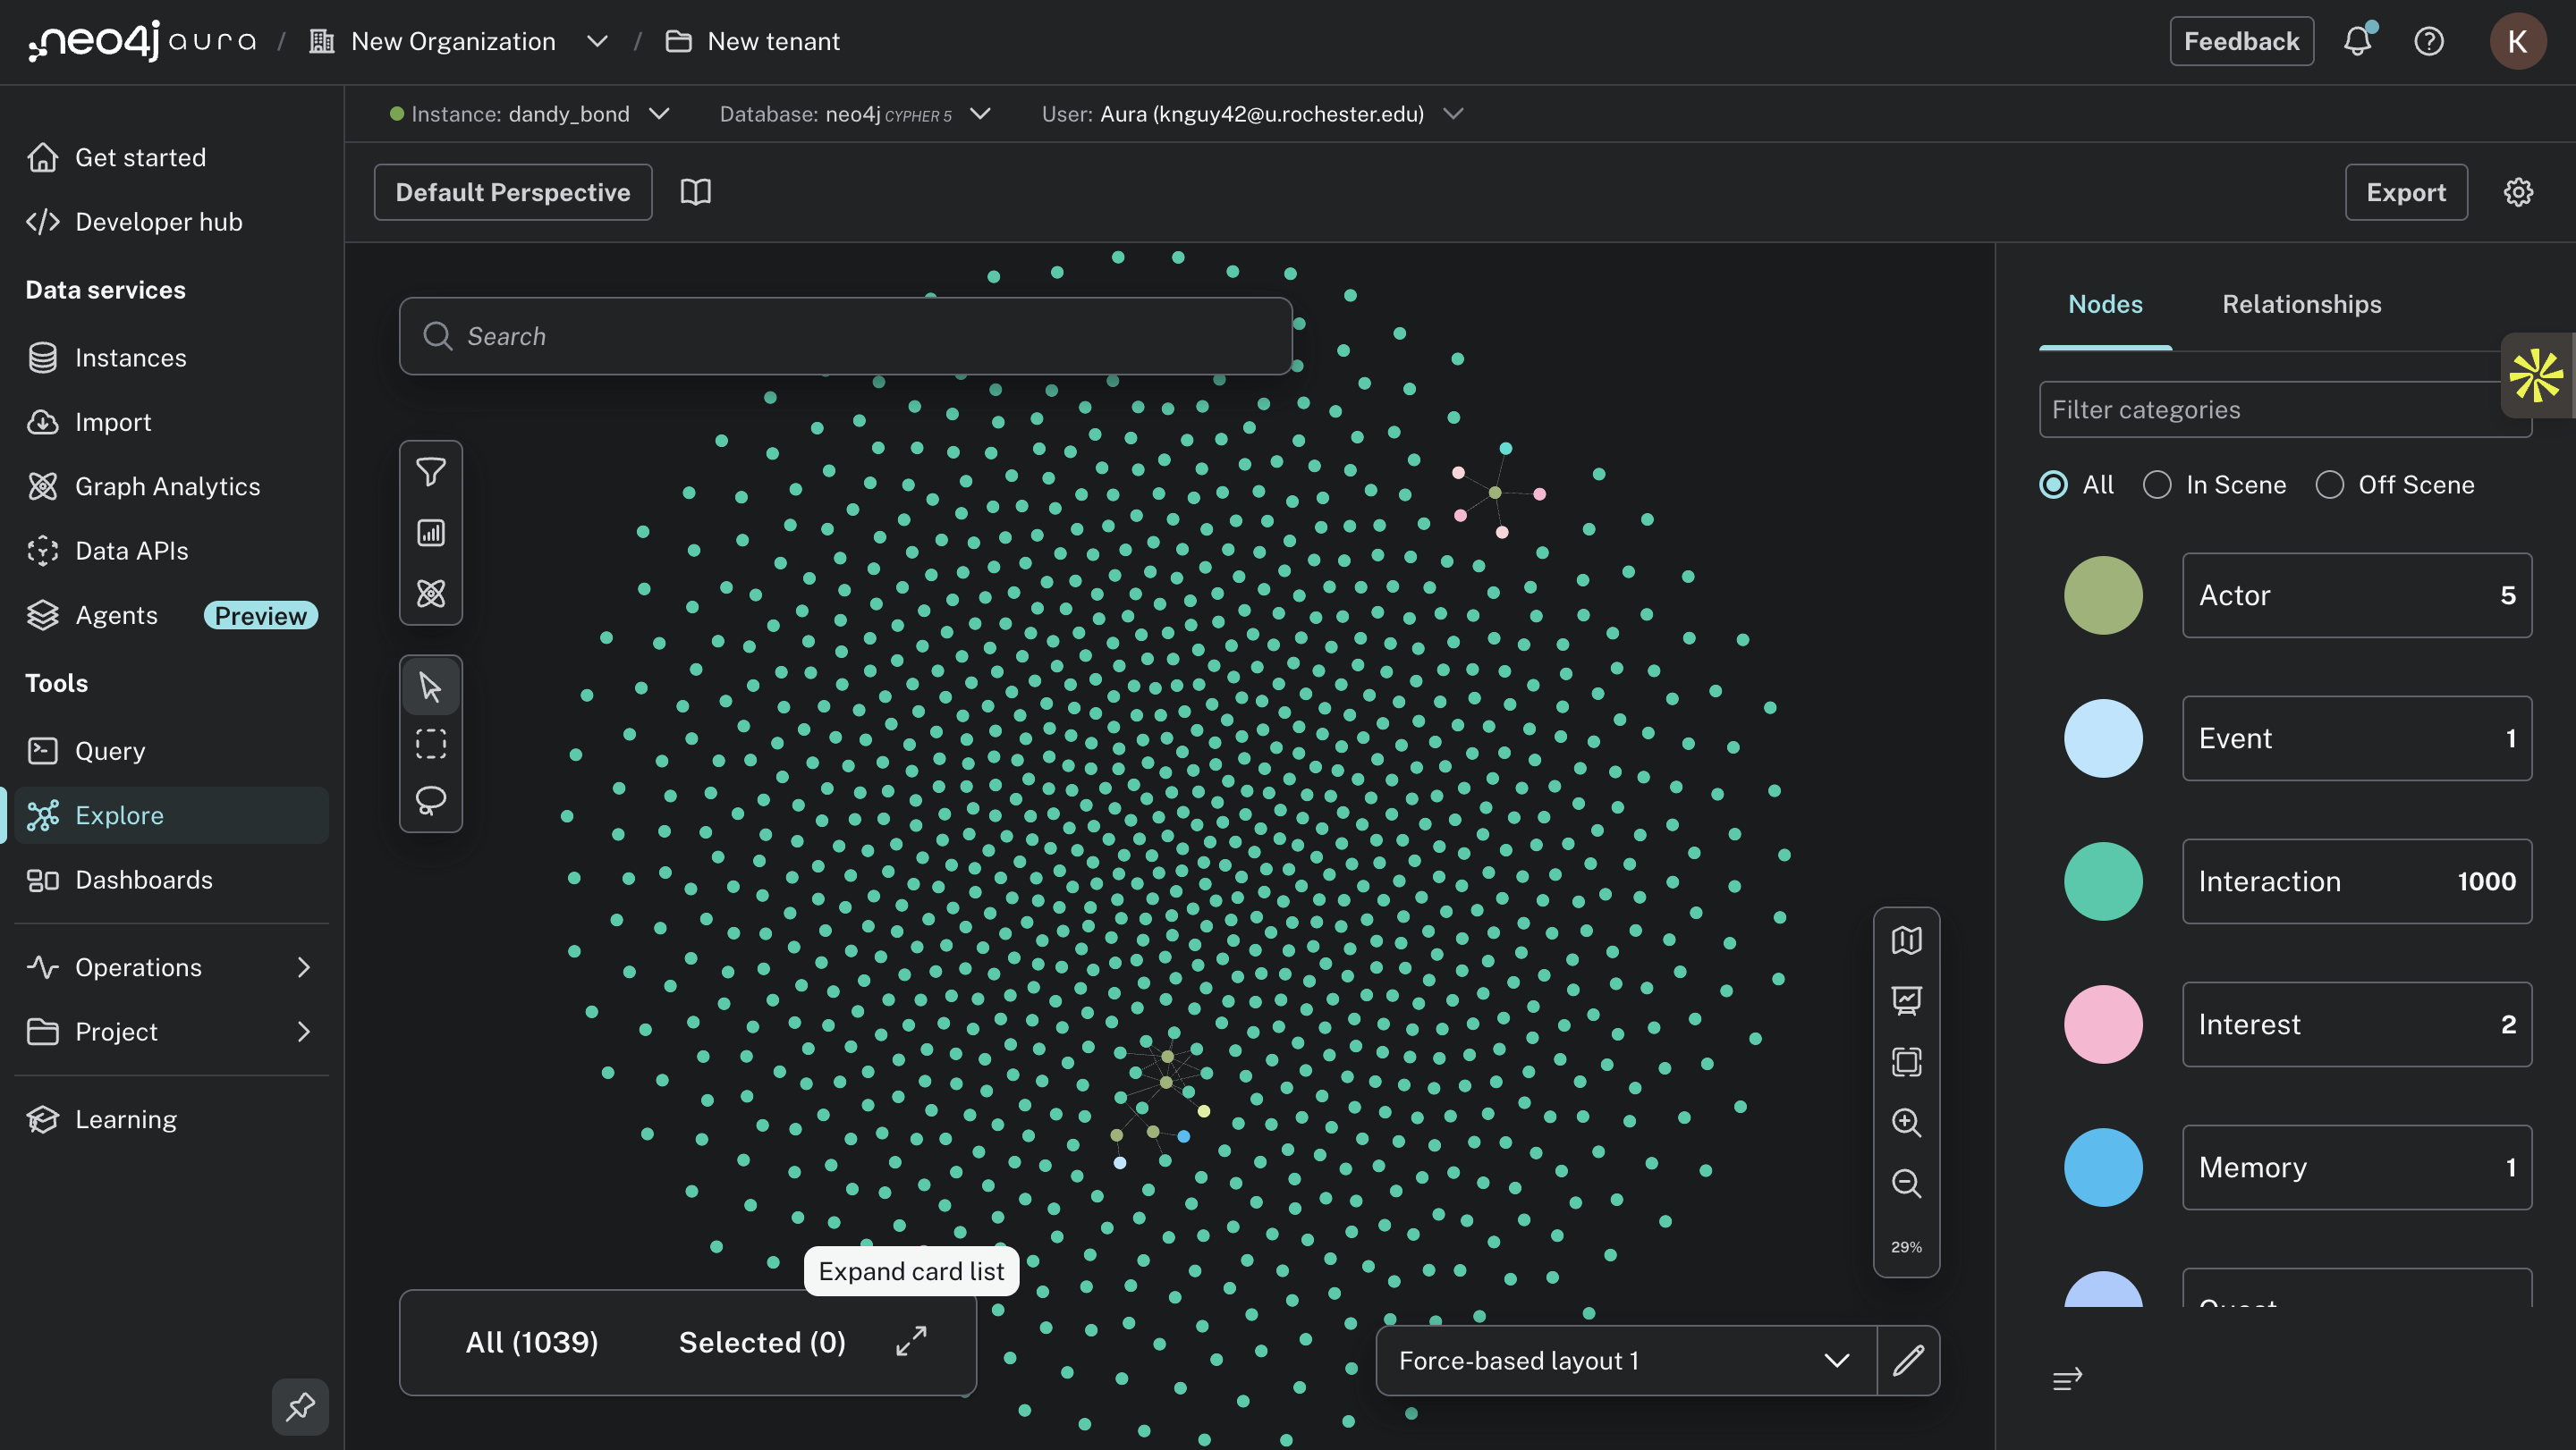Open the filter funnel tool

(431, 472)
